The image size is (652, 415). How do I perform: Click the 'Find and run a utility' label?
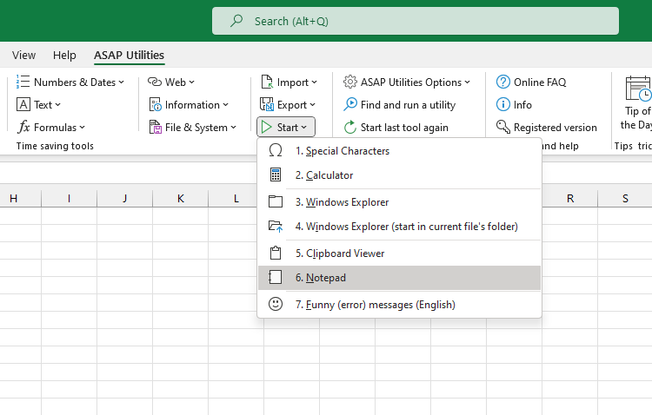tap(408, 105)
